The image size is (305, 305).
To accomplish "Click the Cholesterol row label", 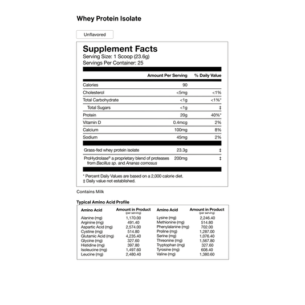I will click(93, 92).
